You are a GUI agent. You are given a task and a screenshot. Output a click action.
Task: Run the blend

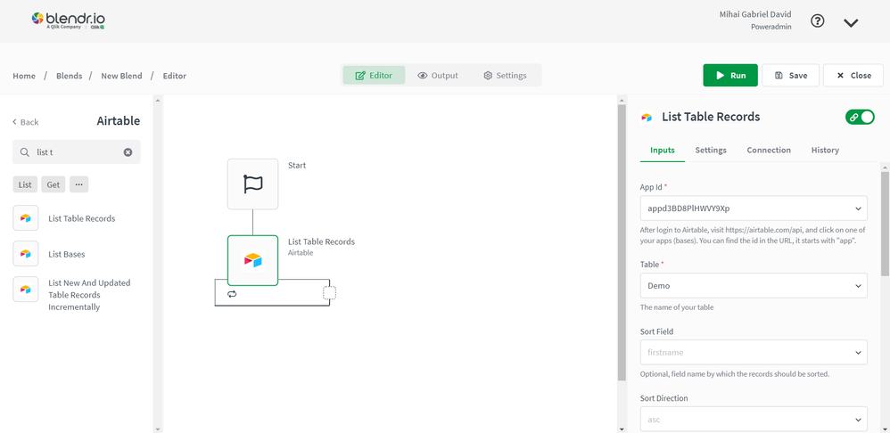730,76
